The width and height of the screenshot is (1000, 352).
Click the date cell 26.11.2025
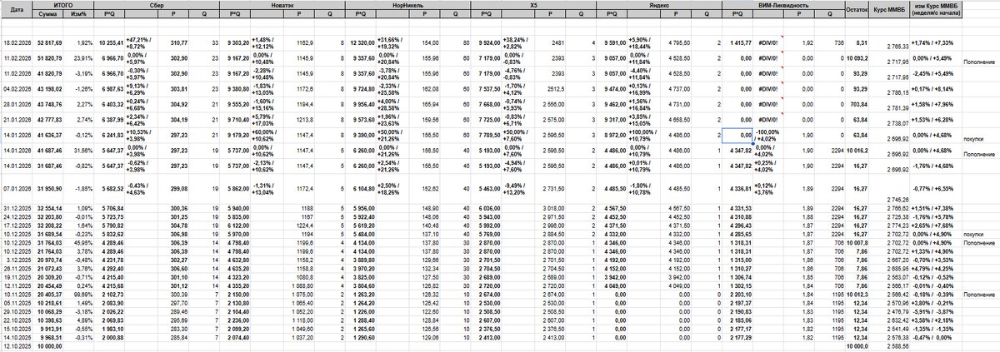coord(17,270)
